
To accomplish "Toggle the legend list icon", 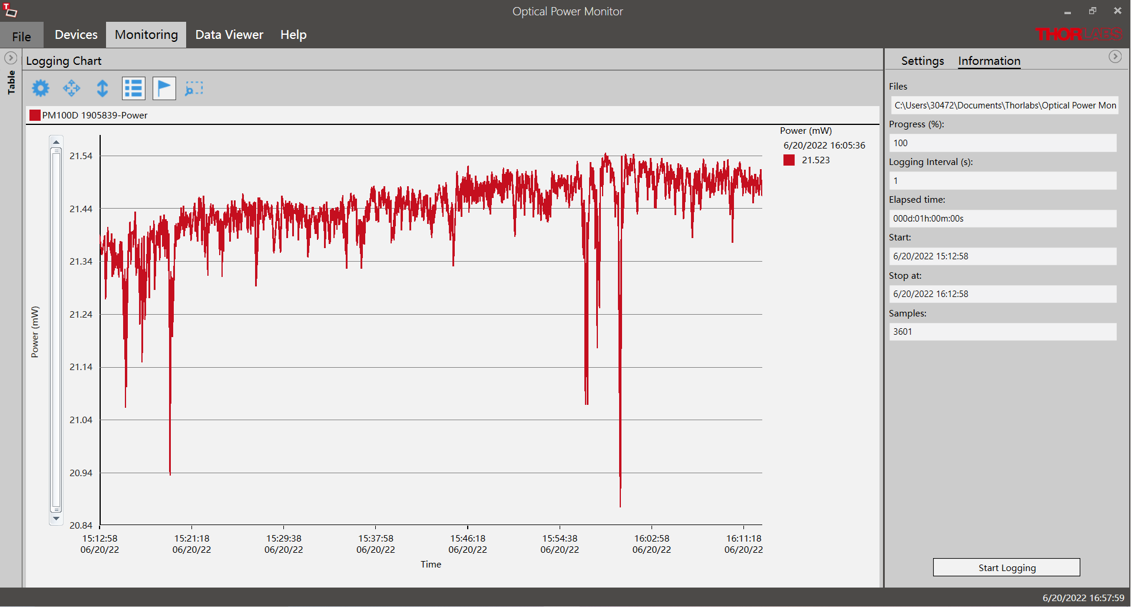I will (x=134, y=88).
